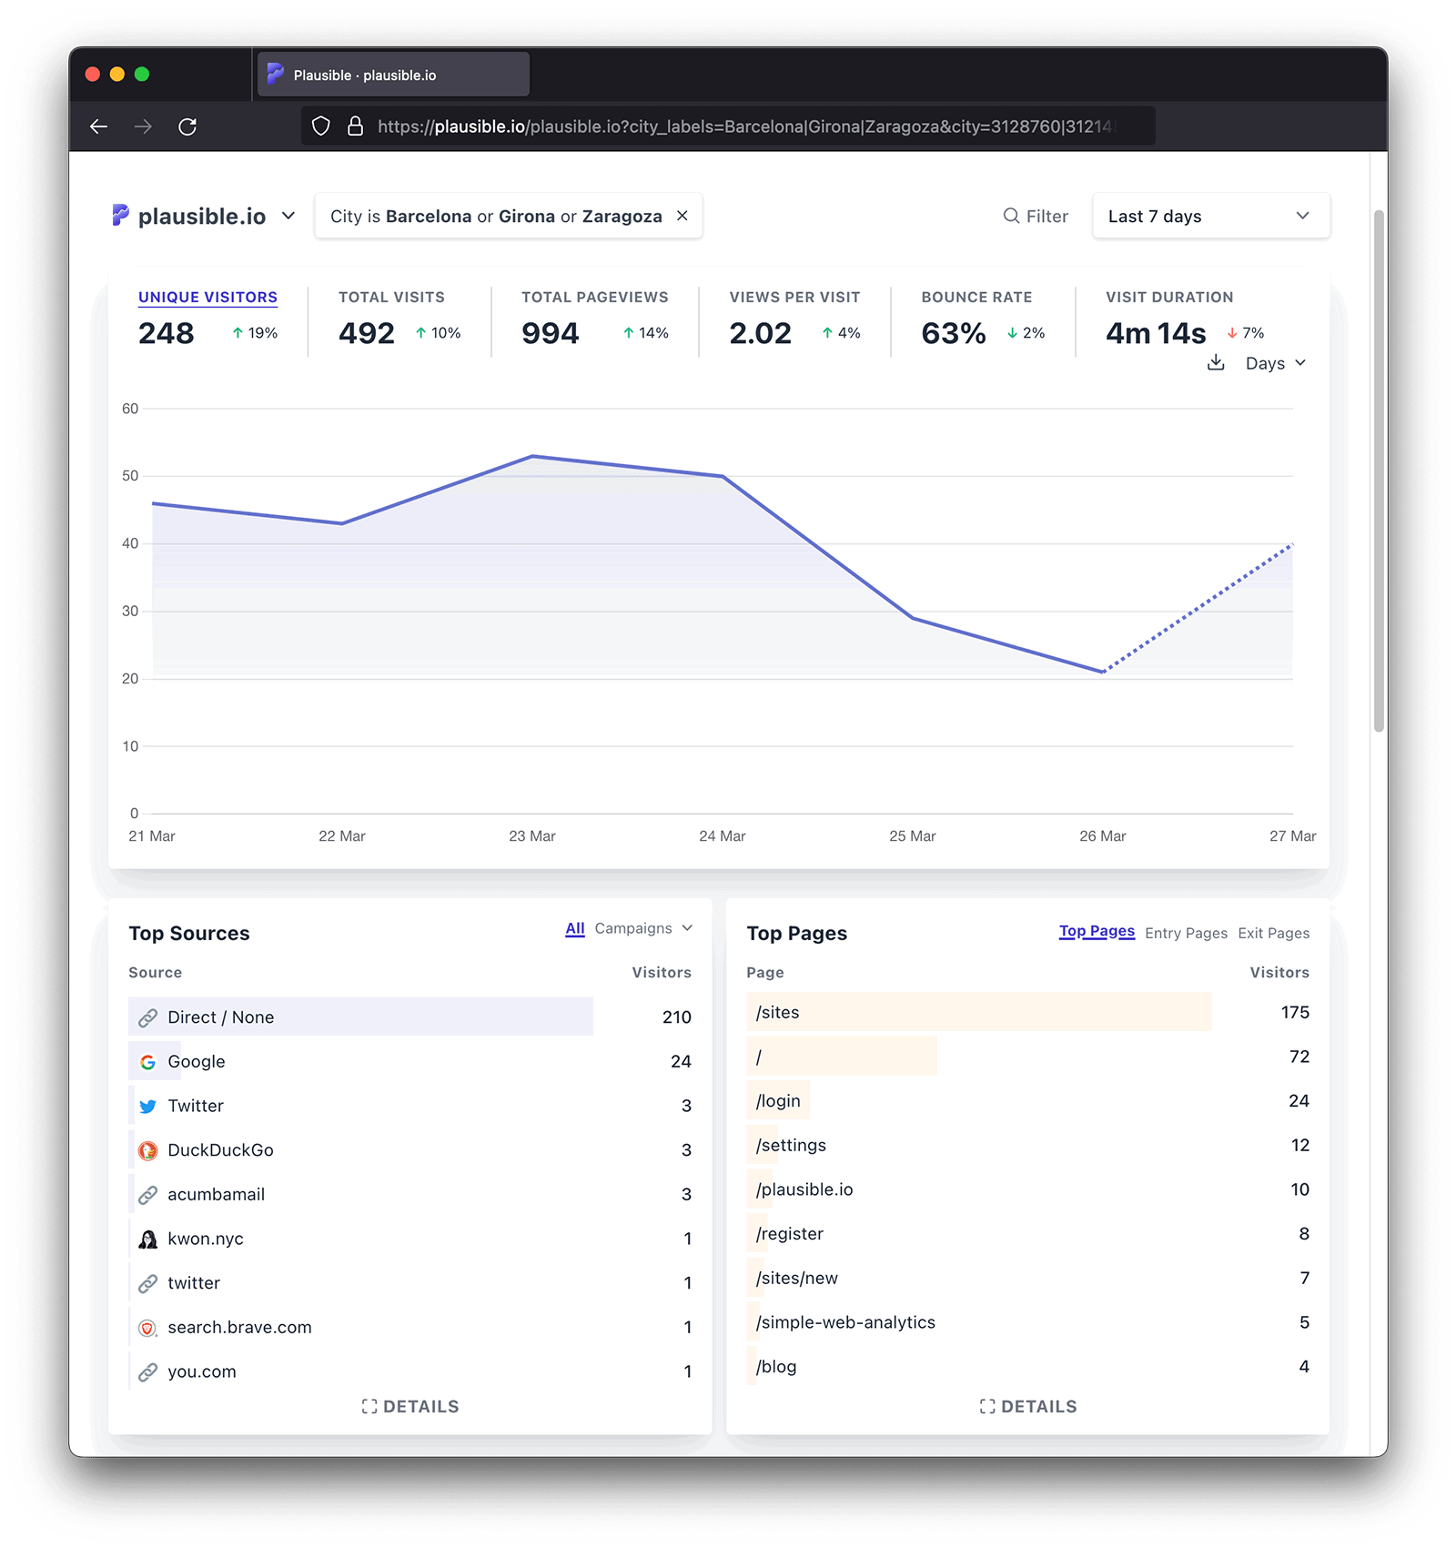The width and height of the screenshot is (1456, 1548).
Task: Click the browser reload icon
Action: (187, 126)
